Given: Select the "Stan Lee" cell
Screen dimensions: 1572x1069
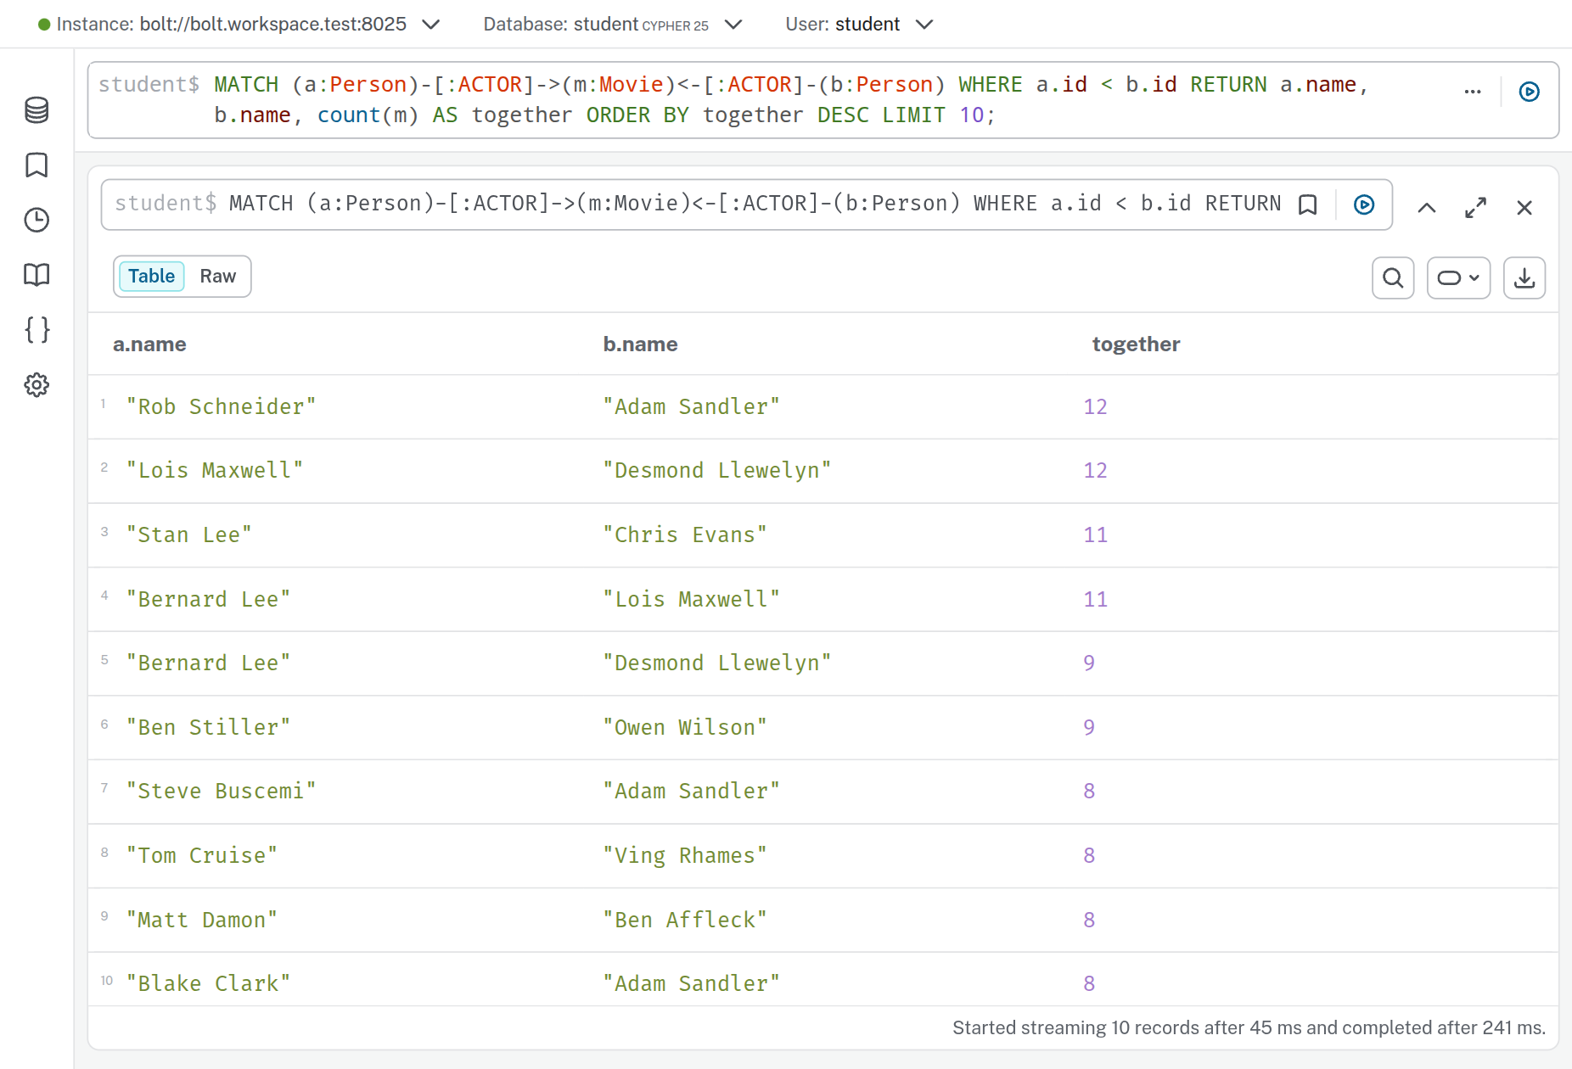Looking at the screenshot, I should point(188,535).
